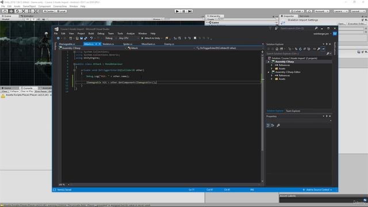Open Any CPU platform dropdown

coord(128,38)
